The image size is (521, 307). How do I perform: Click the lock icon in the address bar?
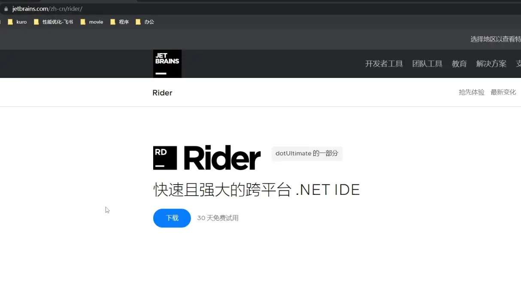click(x=6, y=9)
